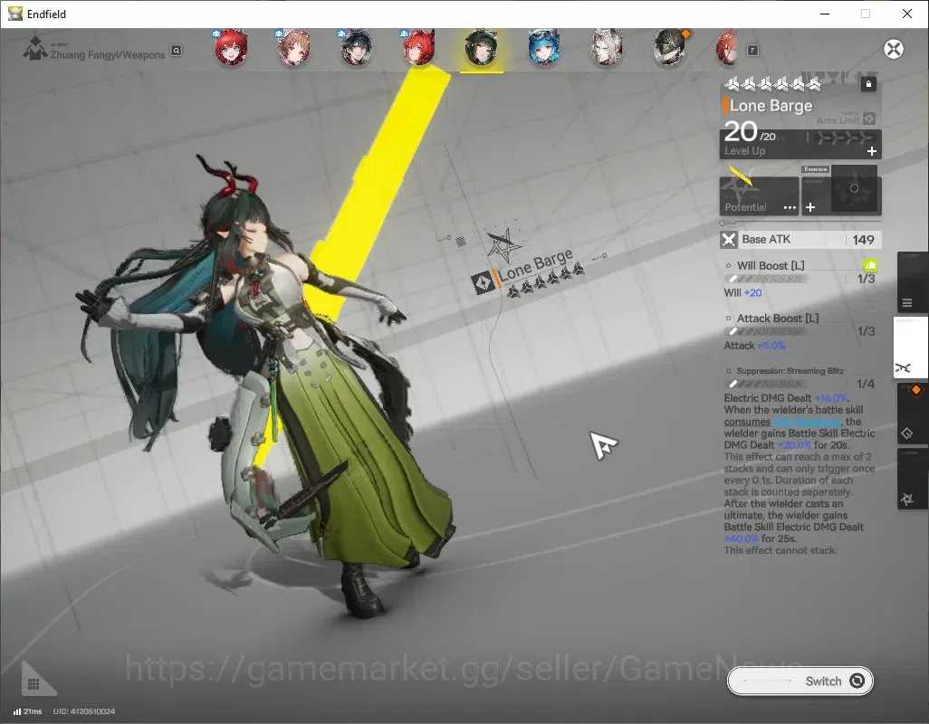
Task: Select the white-haired operator portrait
Action: click(x=607, y=47)
